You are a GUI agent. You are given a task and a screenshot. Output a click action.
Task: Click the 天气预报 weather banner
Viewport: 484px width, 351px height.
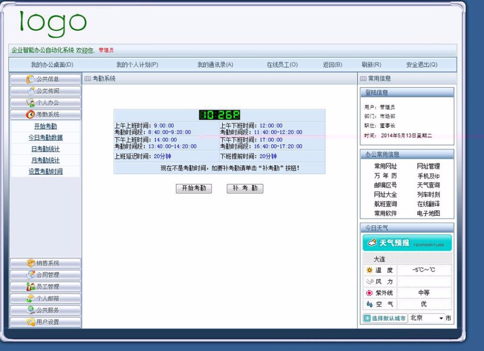[x=407, y=243]
